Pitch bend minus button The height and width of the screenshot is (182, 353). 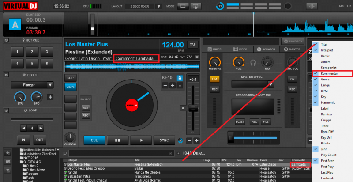(x=189, y=141)
